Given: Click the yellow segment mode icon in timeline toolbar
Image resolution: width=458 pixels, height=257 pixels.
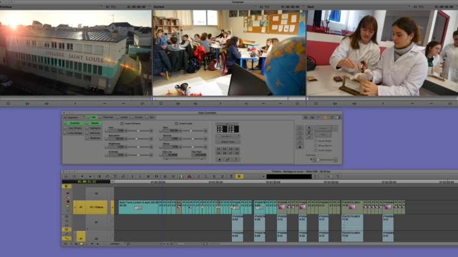Looking at the screenshot, I should pyautogui.click(x=239, y=176).
